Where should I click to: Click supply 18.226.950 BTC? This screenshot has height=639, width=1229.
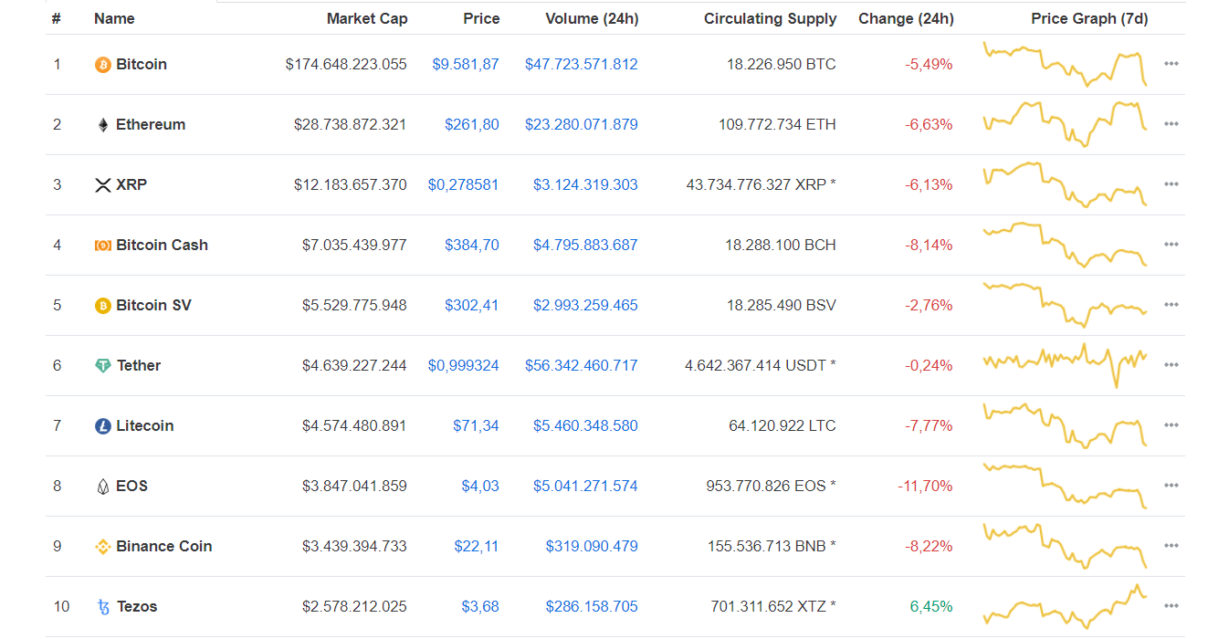781,64
